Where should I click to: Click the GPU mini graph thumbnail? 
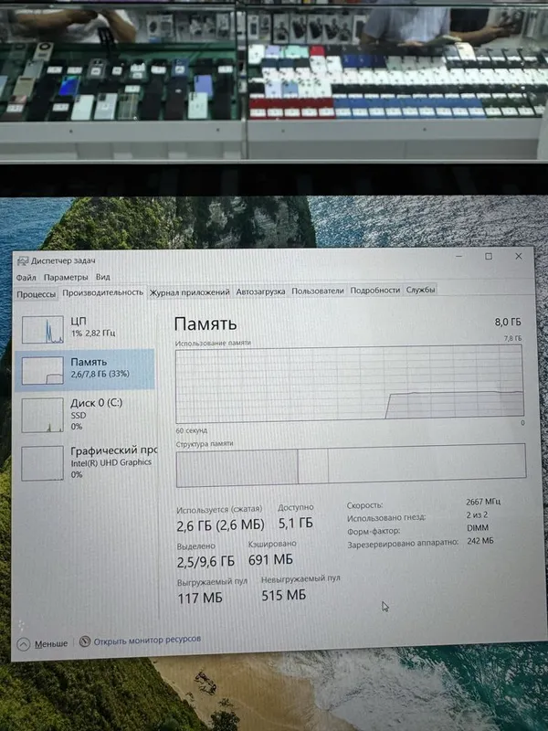[42, 463]
